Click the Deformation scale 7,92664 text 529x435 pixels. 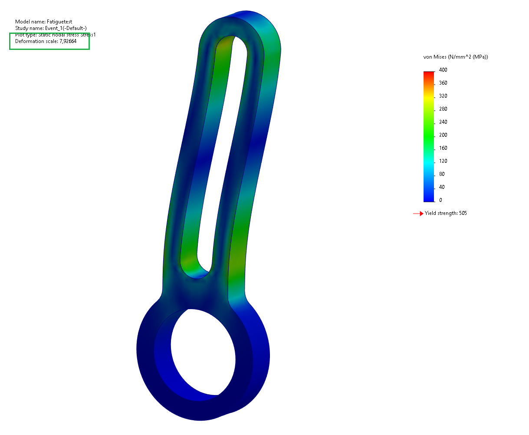(x=46, y=41)
